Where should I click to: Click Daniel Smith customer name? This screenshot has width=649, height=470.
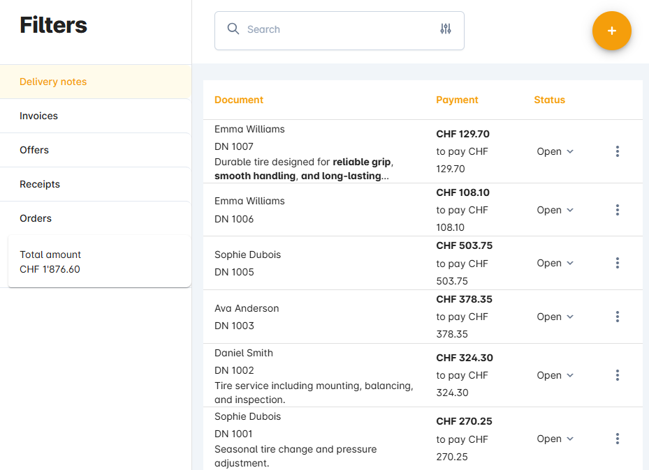(x=244, y=353)
